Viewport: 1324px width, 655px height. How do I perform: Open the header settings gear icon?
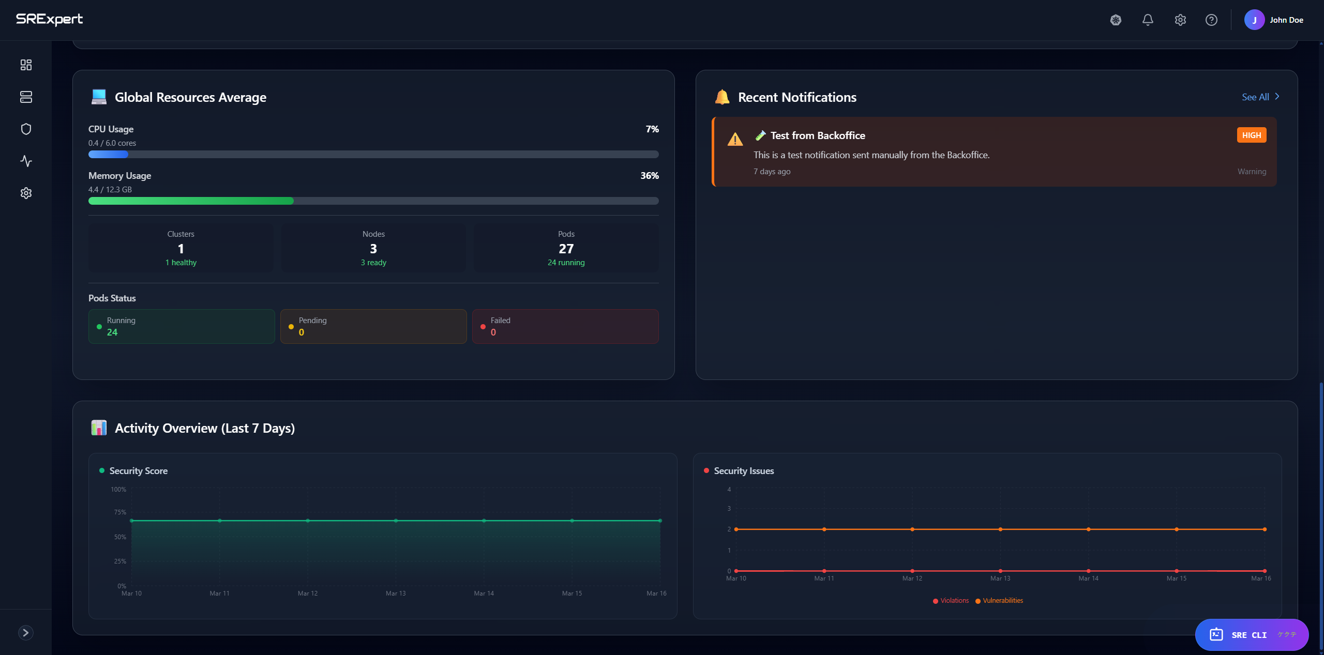1180,20
